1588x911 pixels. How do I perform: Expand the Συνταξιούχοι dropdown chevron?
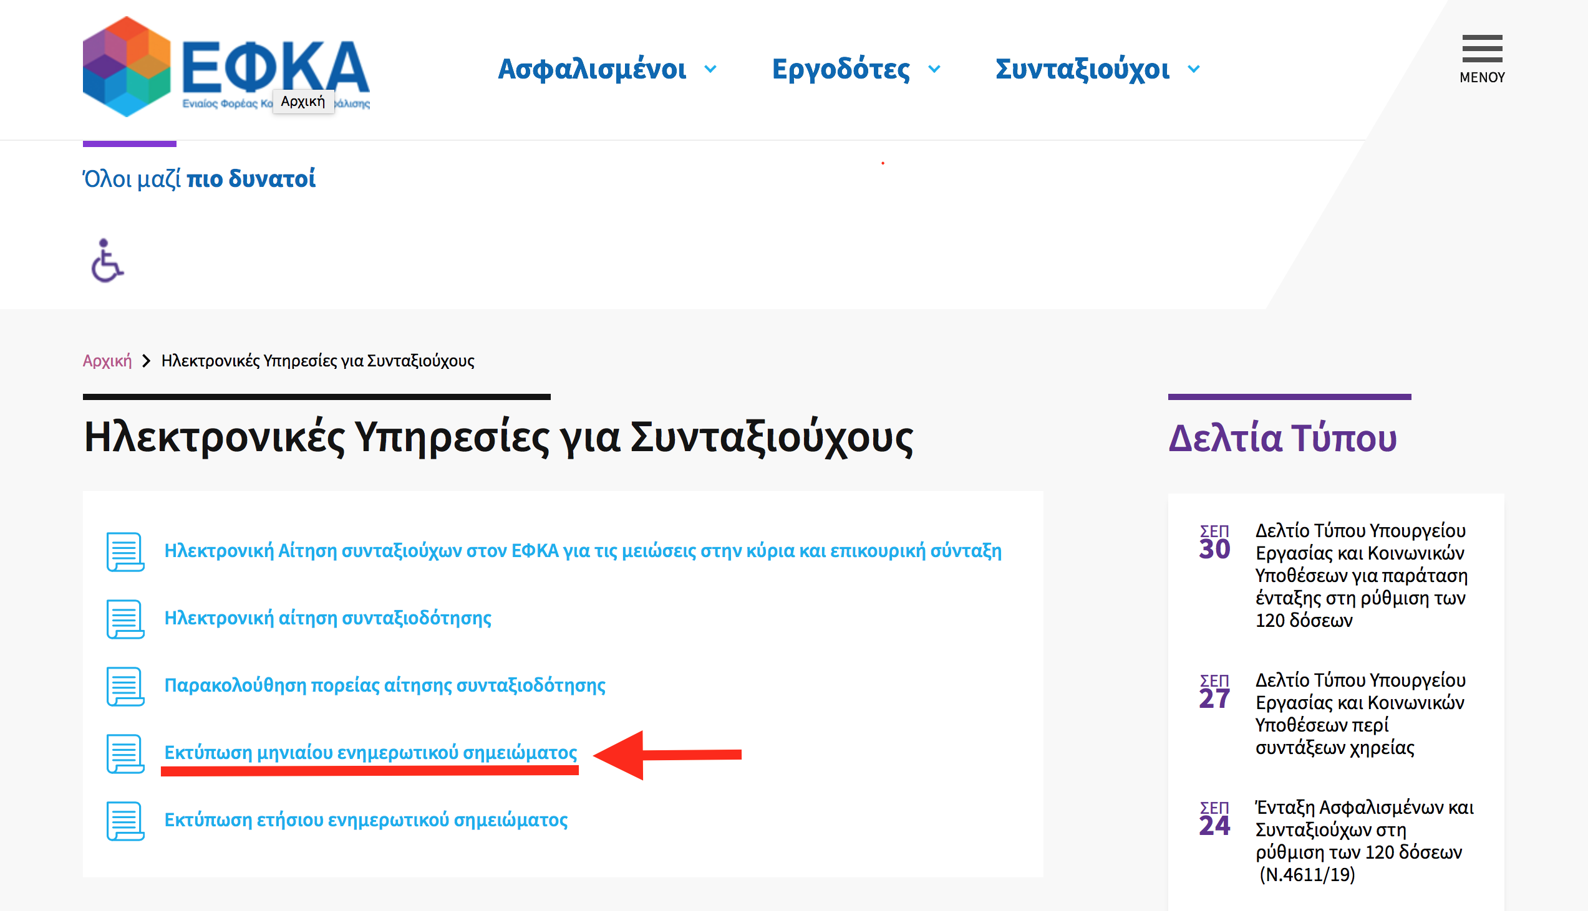1194,69
